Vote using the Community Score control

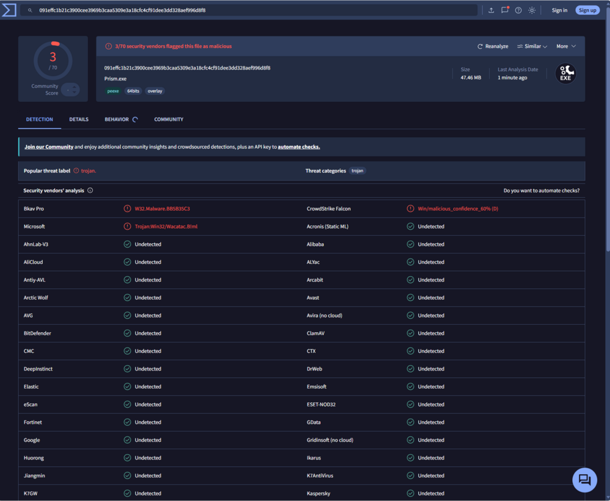[71, 90]
